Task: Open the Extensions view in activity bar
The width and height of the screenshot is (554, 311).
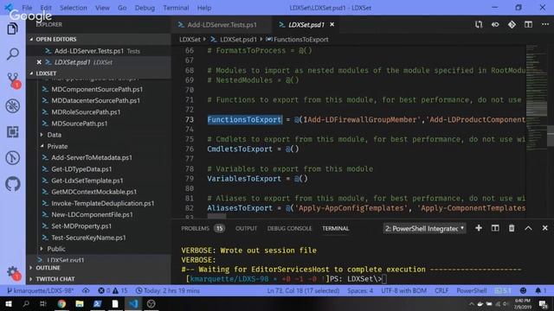Action: click(x=12, y=132)
